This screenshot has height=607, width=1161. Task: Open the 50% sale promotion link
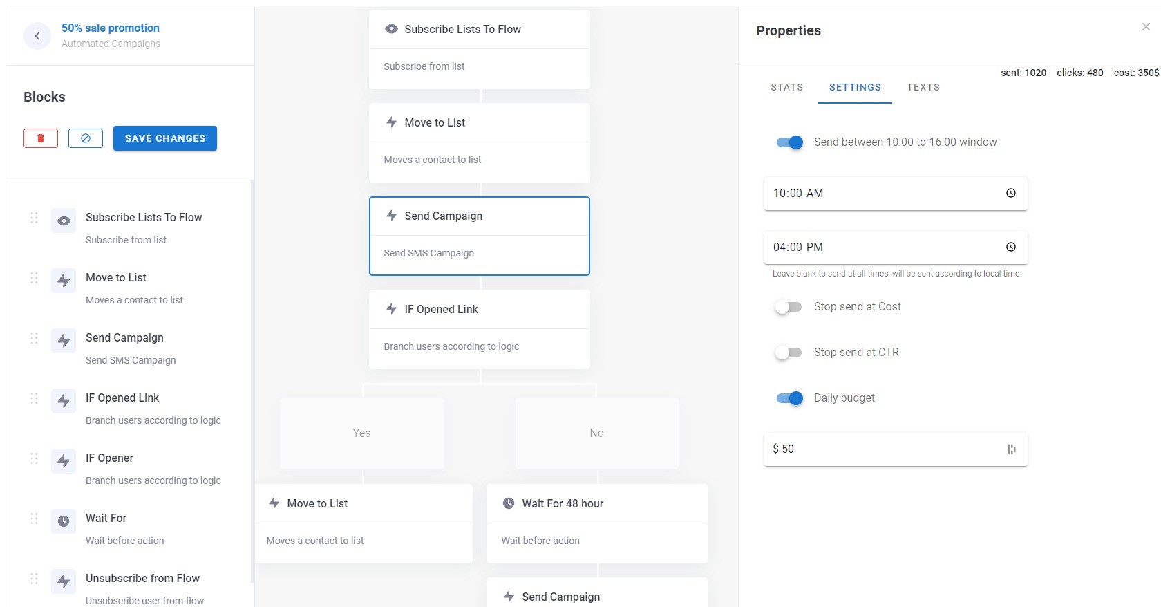(x=111, y=28)
